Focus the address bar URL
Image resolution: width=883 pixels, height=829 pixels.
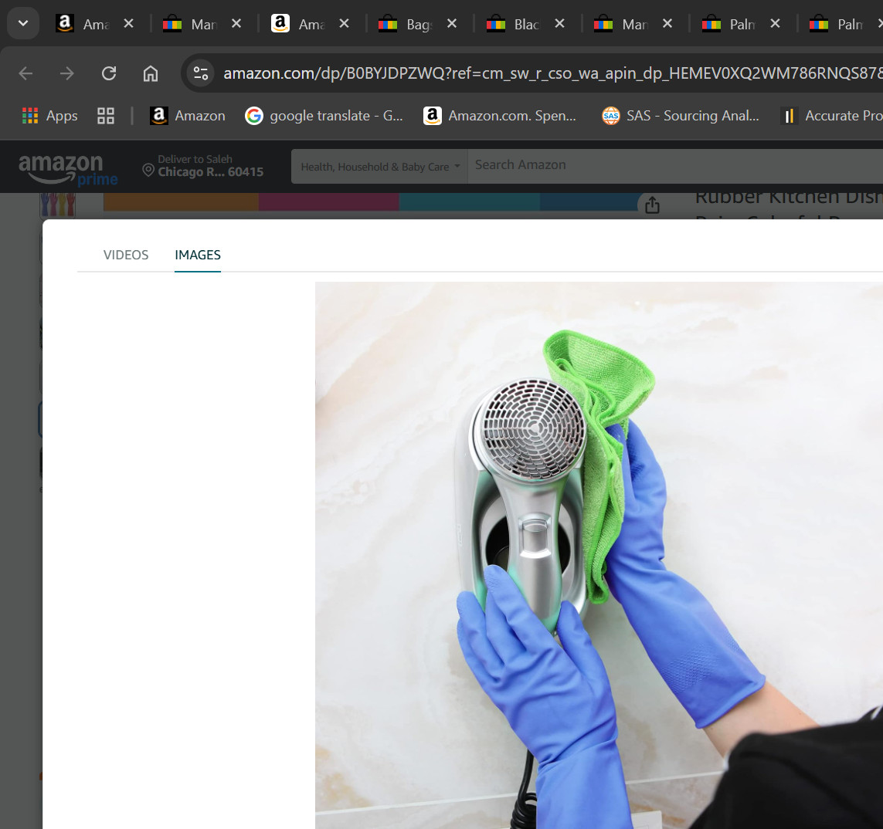pos(552,73)
